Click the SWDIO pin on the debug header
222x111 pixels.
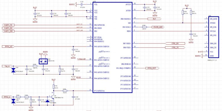(x=213, y=23)
